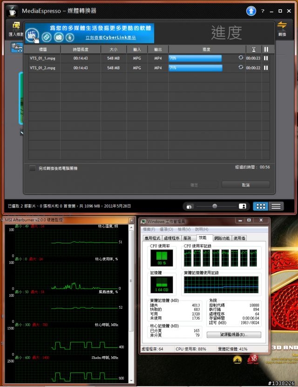Image resolution: width=298 pixels, height=387 pixels.
Task: Click the refresh icon on VTS_01_1.mpg row
Action: (x=241, y=58)
